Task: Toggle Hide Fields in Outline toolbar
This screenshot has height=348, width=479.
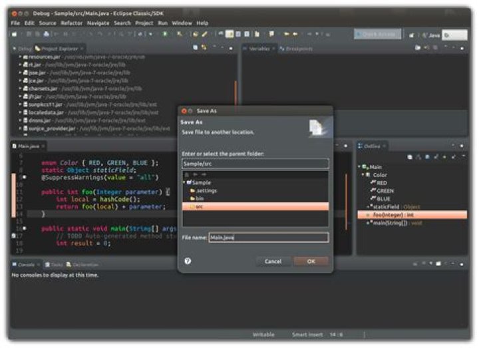Action: [427, 157]
